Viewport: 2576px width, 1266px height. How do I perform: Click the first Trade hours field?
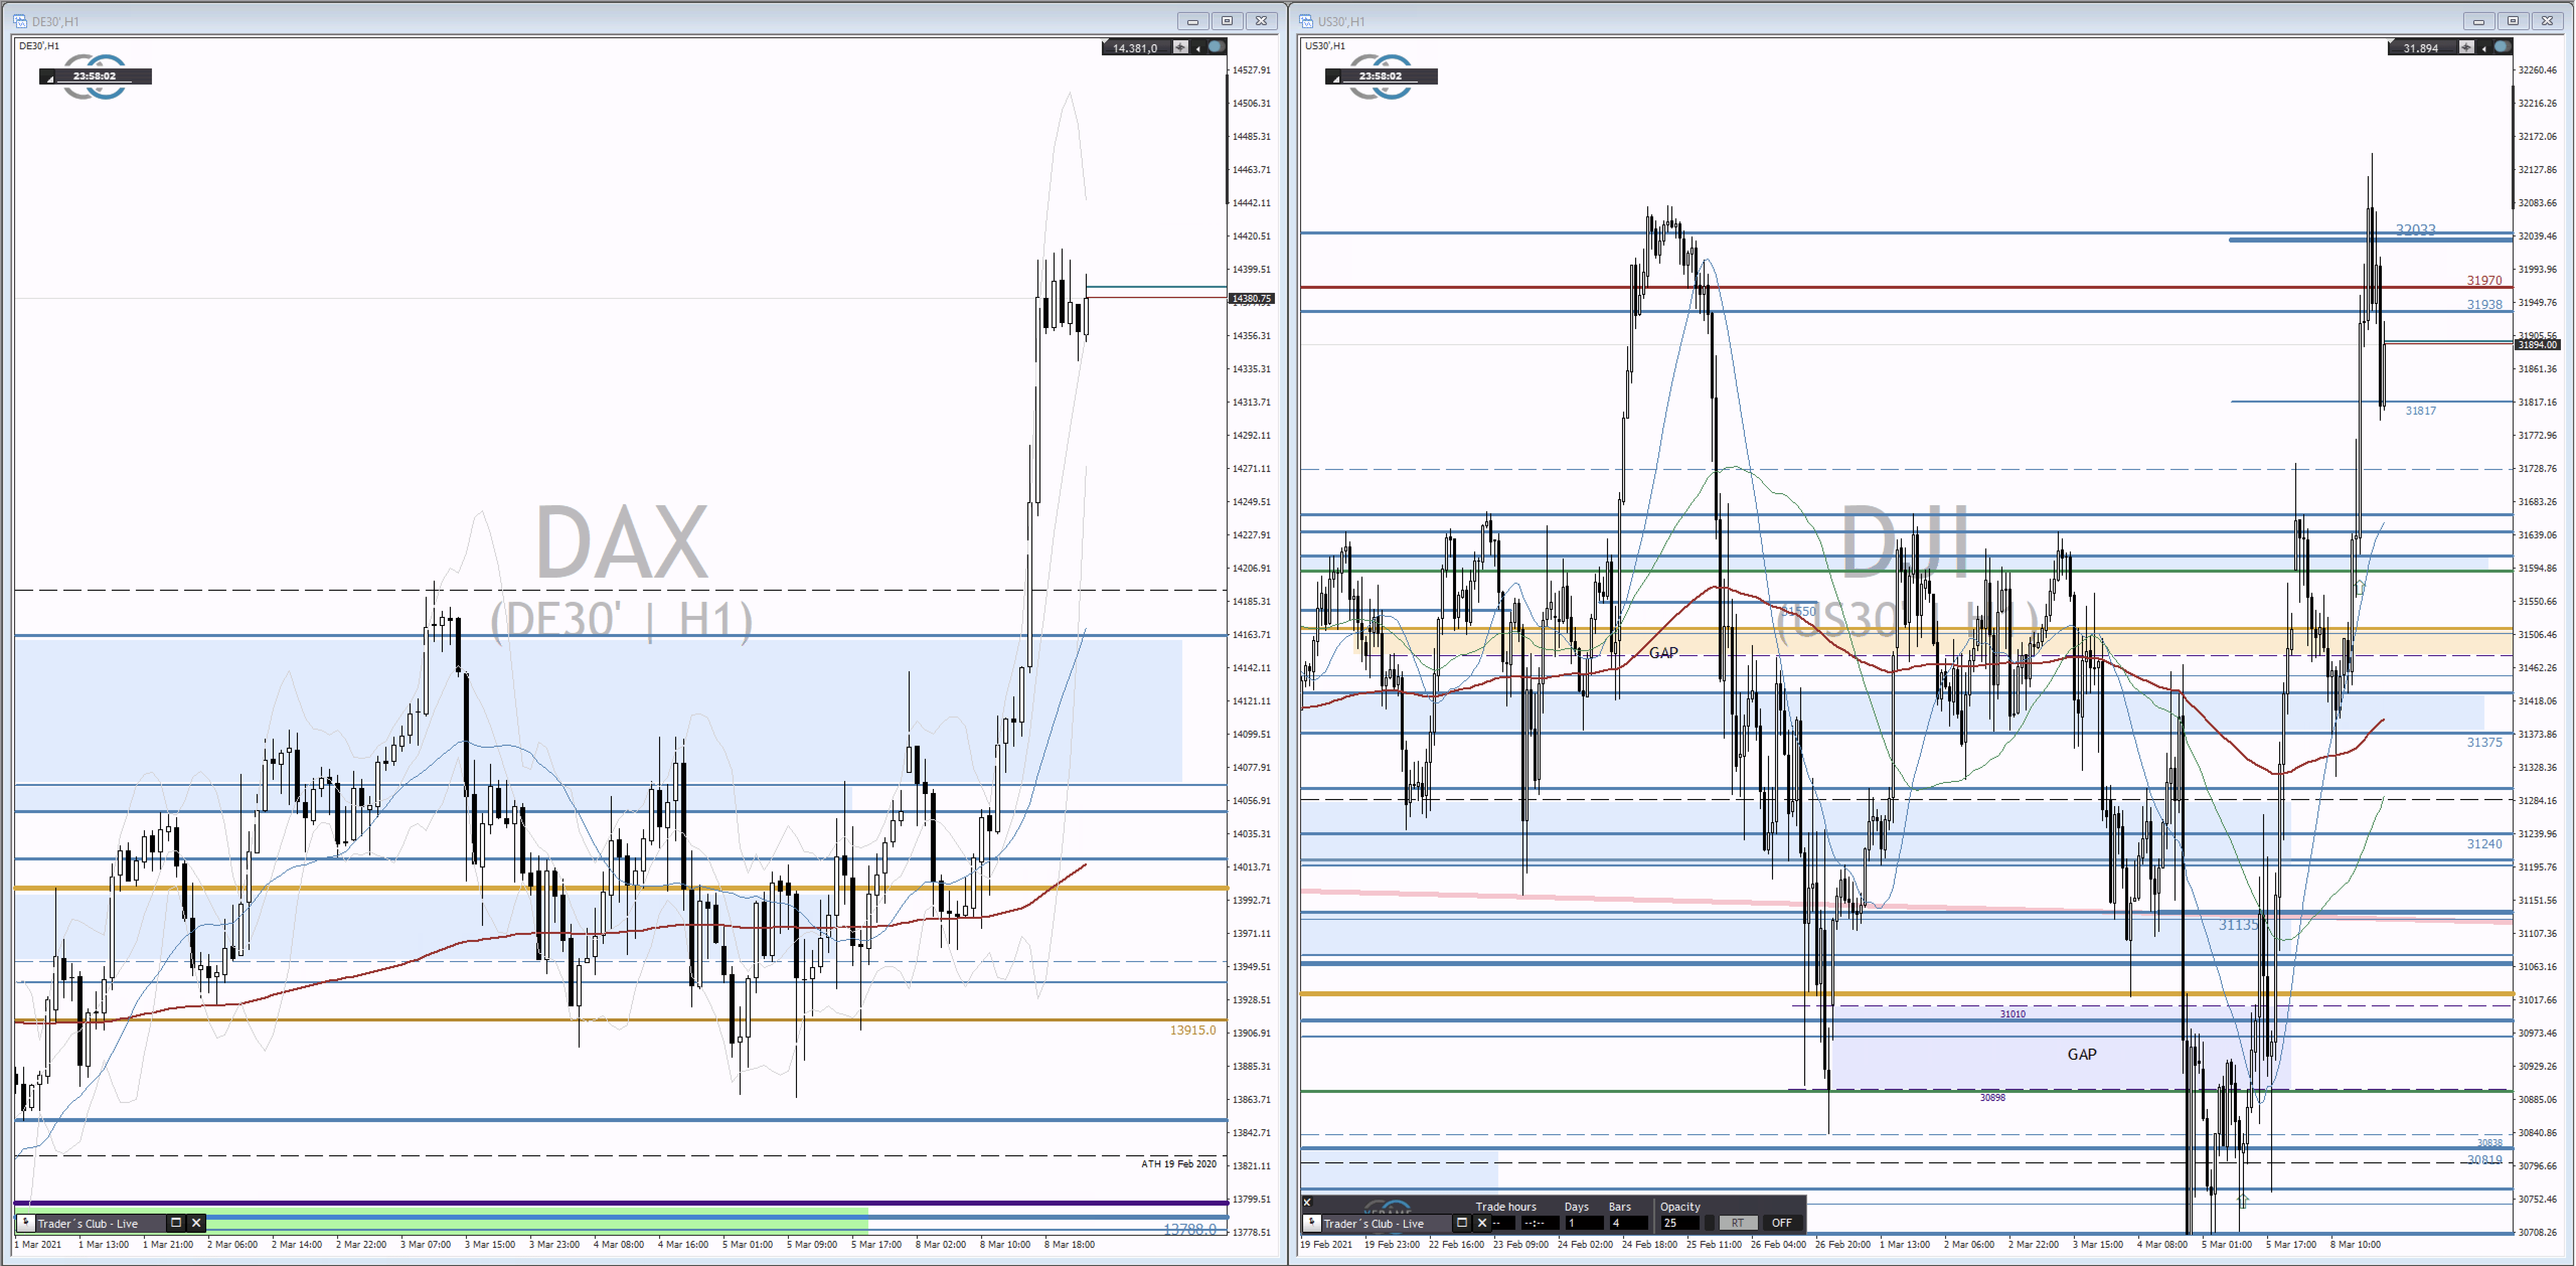[x=1503, y=1223]
